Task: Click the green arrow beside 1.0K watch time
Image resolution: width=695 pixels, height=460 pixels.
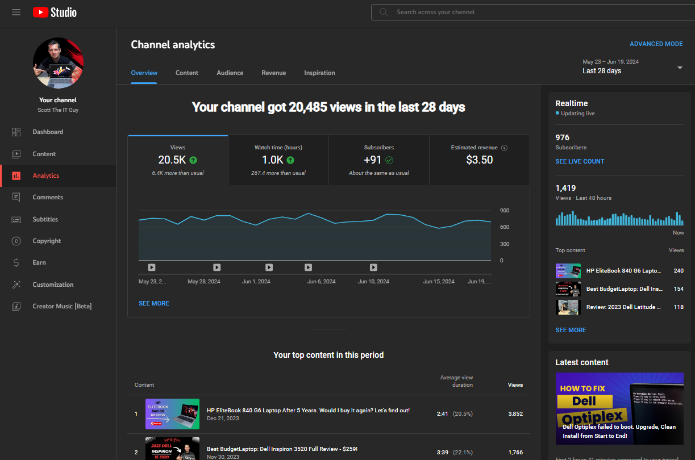Action: coord(290,160)
